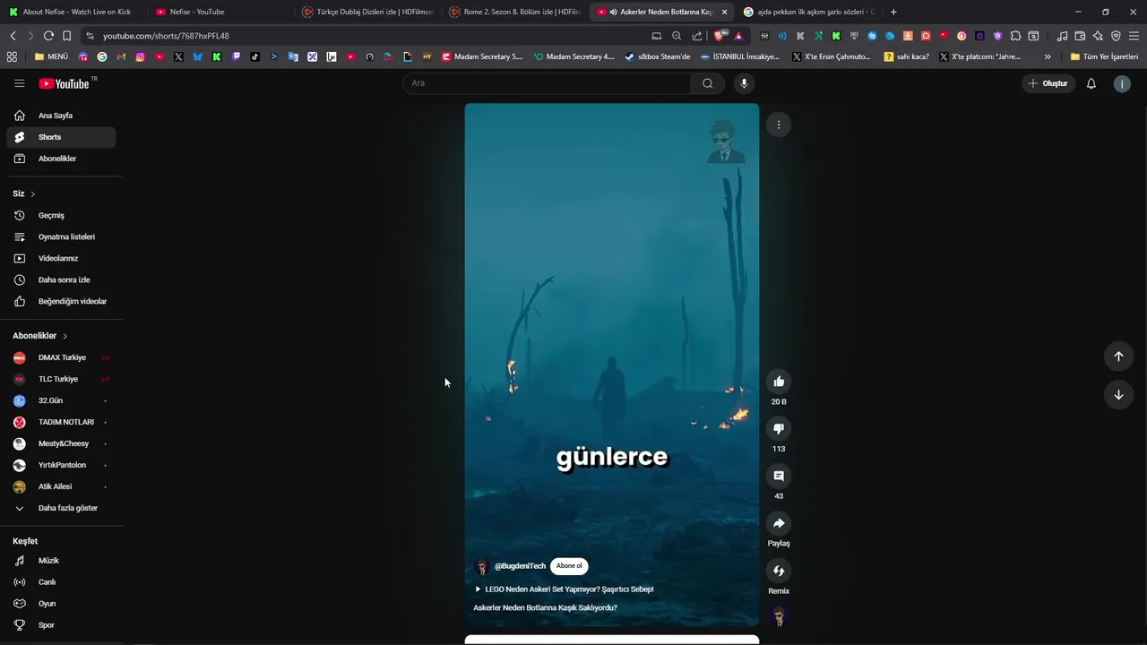Click the search magnifier button

coord(708,83)
